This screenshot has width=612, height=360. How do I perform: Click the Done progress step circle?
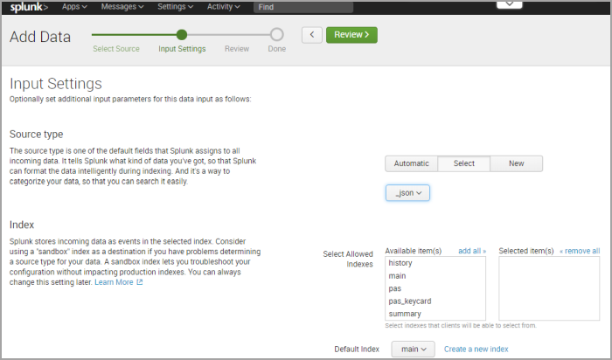pos(277,35)
